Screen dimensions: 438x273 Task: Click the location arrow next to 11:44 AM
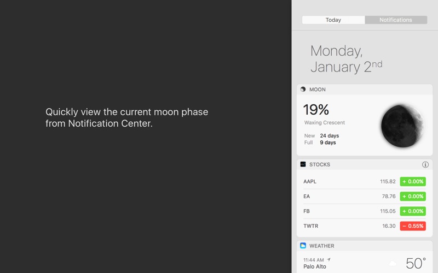point(329,260)
